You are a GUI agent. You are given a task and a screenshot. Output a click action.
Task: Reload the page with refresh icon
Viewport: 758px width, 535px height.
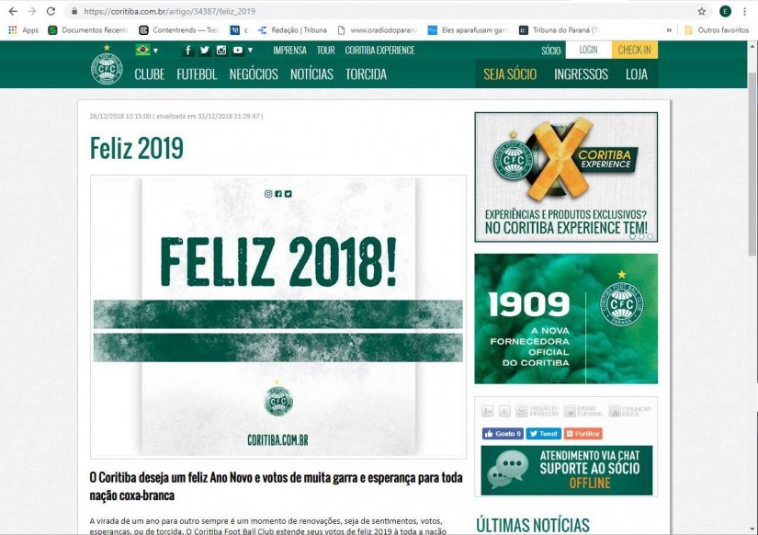tap(51, 11)
